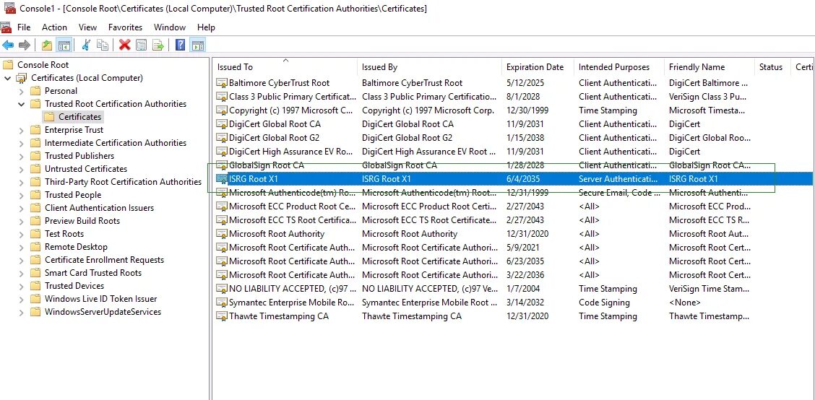Click the Console1 title bar toolbox icon
The height and width of the screenshot is (400, 815).
pos(9,8)
